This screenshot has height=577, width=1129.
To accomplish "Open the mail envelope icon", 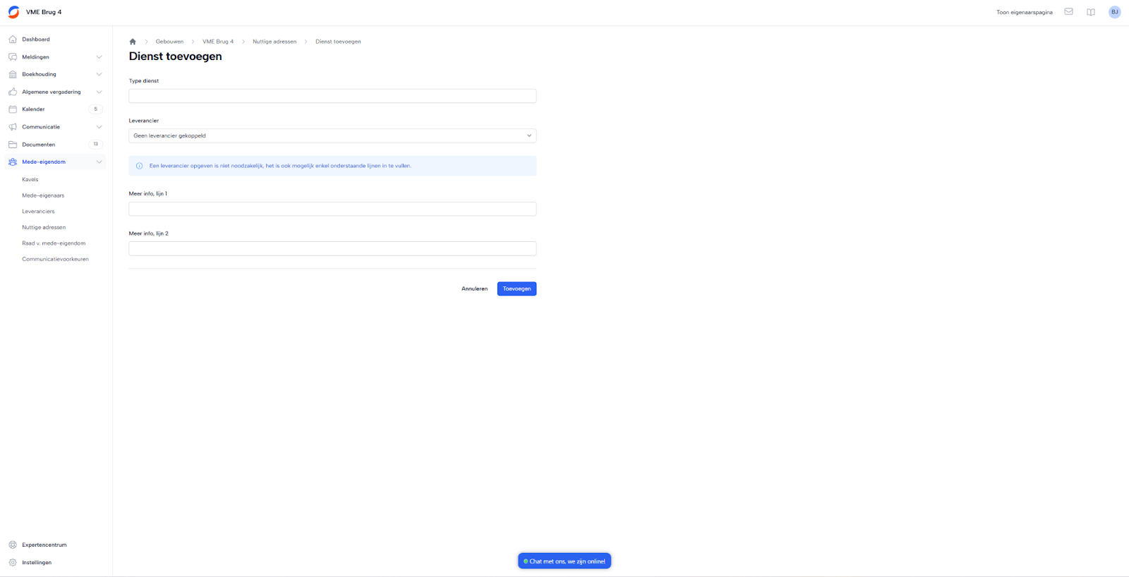I will 1068,12.
